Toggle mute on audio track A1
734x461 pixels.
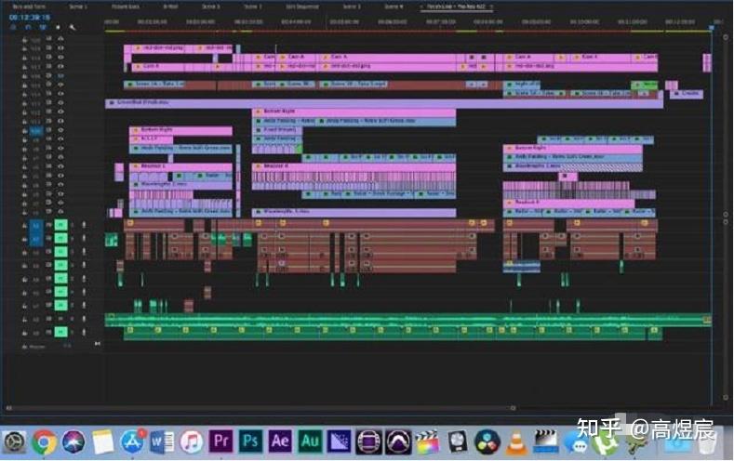click(x=61, y=225)
